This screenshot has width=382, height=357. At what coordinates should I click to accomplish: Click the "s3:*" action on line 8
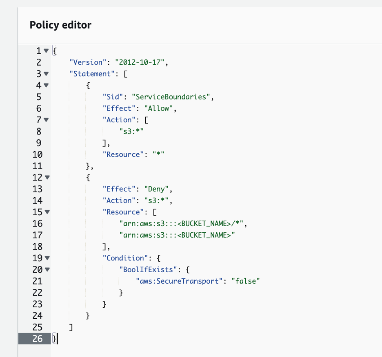[x=131, y=131]
